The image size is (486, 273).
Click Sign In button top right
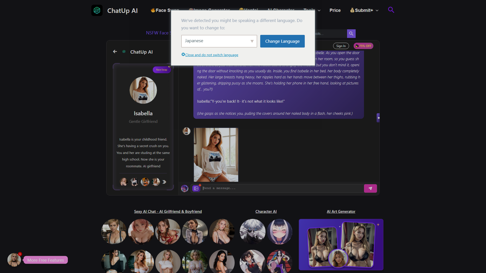pos(341,46)
